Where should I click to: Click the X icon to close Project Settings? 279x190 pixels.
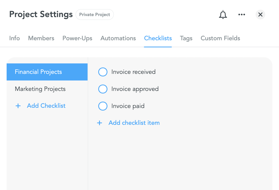click(x=260, y=15)
